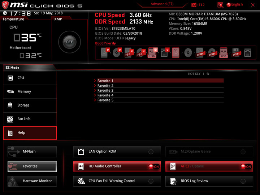Expand the Favorite 1 arrow

95,81
